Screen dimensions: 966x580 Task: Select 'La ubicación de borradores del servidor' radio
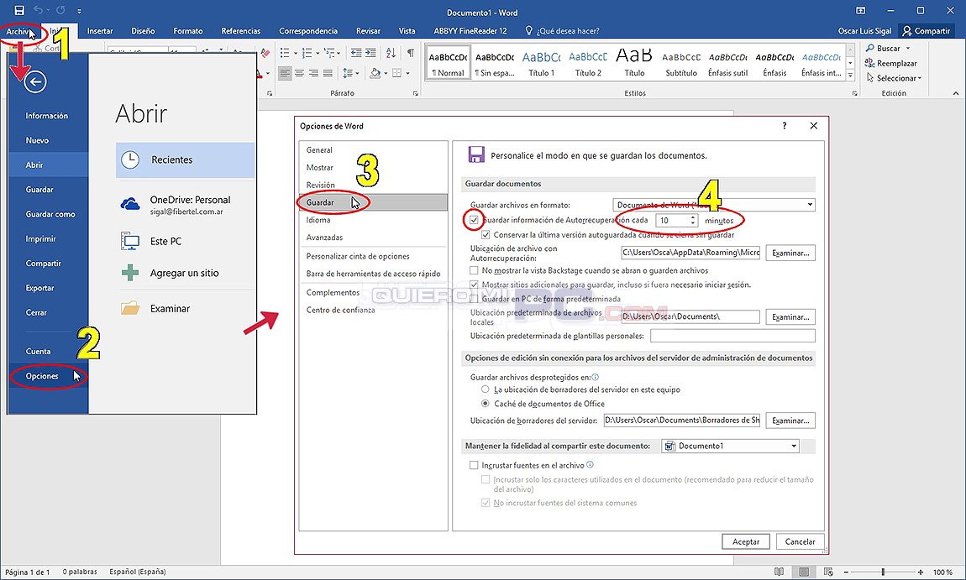[x=486, y=389]
